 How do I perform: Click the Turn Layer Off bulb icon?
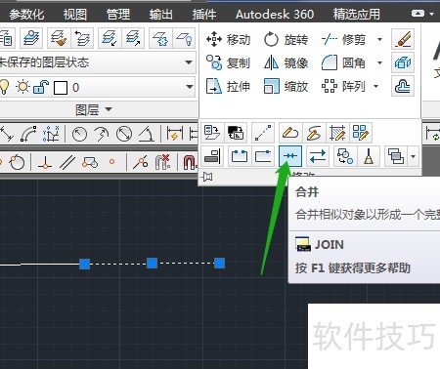click(184, 38)
